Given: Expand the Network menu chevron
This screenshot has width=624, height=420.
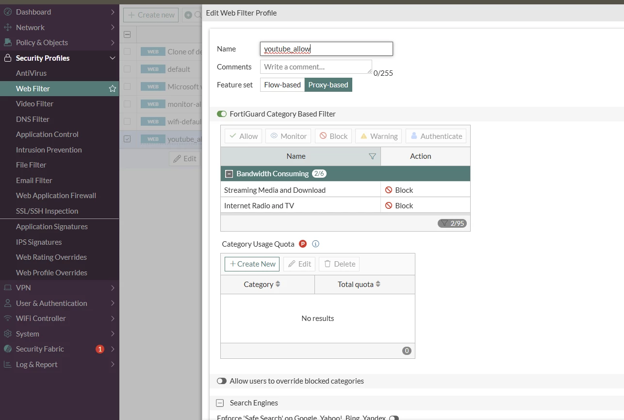Looking at the screenshot, I should [113, 27].
